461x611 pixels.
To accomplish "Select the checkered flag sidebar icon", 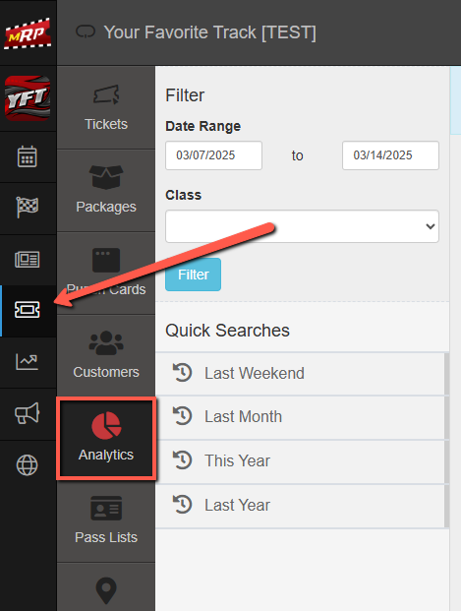I will click(x=28, y=207).
